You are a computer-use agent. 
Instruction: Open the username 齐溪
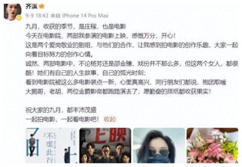pyautogui.click(x=31, y=6)
